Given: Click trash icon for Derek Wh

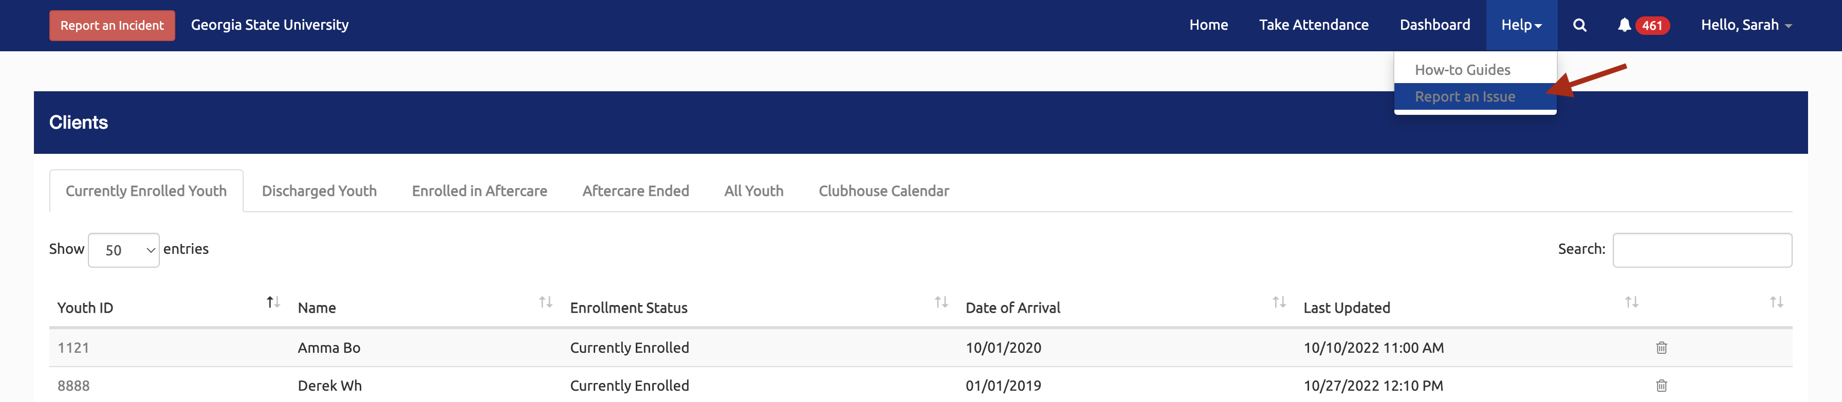Looking at the screenshot, I should 1661,386.
